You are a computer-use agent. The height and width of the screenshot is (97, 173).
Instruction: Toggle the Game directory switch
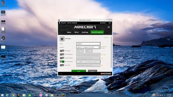pos(62,54)
